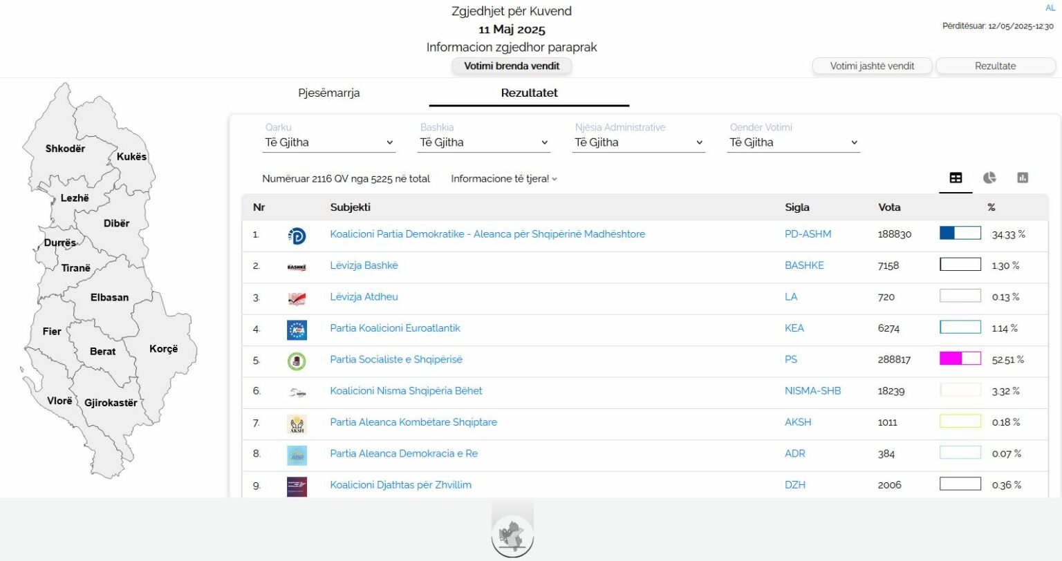
Task: Switch to pie chart view icon
Action: 989,178
